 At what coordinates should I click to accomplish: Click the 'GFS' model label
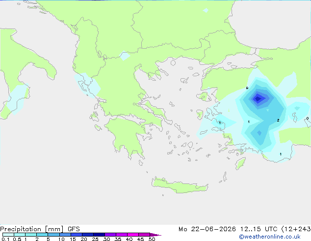pos(74,229)
